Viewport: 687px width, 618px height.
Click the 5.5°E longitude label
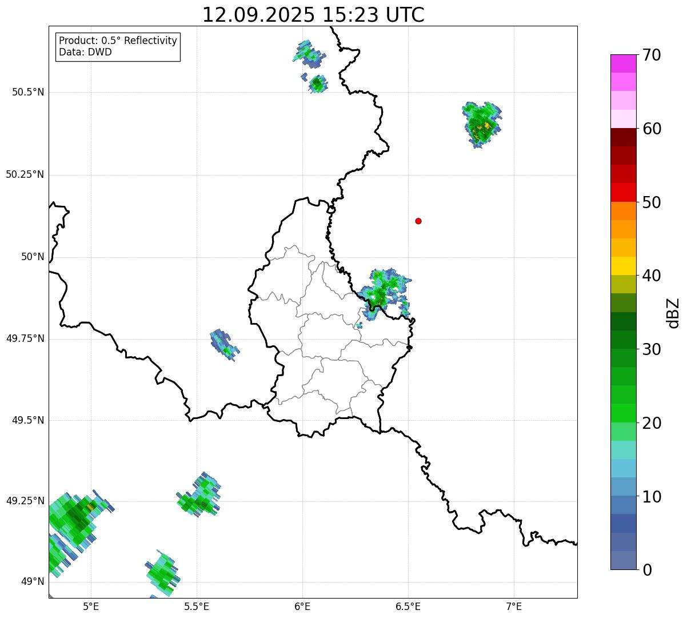pyautogui.click(x=197, y=606)
